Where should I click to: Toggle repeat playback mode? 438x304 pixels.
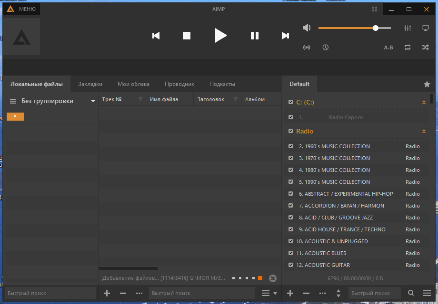pos(408,47)
